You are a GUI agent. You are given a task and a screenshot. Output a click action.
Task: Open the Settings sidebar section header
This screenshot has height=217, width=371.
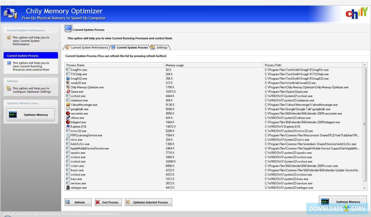click(x=31, y=81)
